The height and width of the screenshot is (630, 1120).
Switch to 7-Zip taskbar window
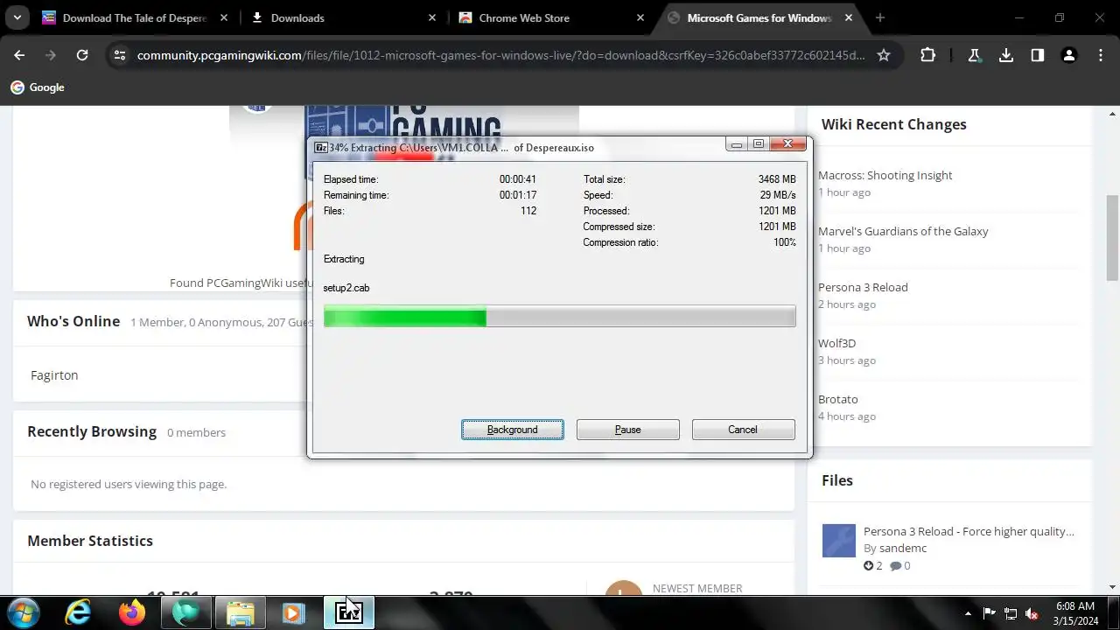coord(348,612)
